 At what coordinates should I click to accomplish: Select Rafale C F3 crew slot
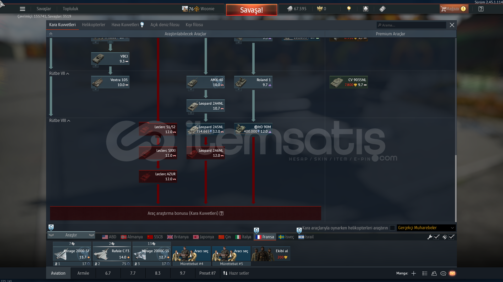point(112,254)
